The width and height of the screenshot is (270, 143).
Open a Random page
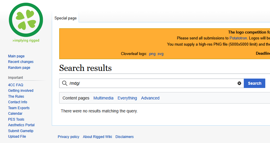[x=19, y=68]
